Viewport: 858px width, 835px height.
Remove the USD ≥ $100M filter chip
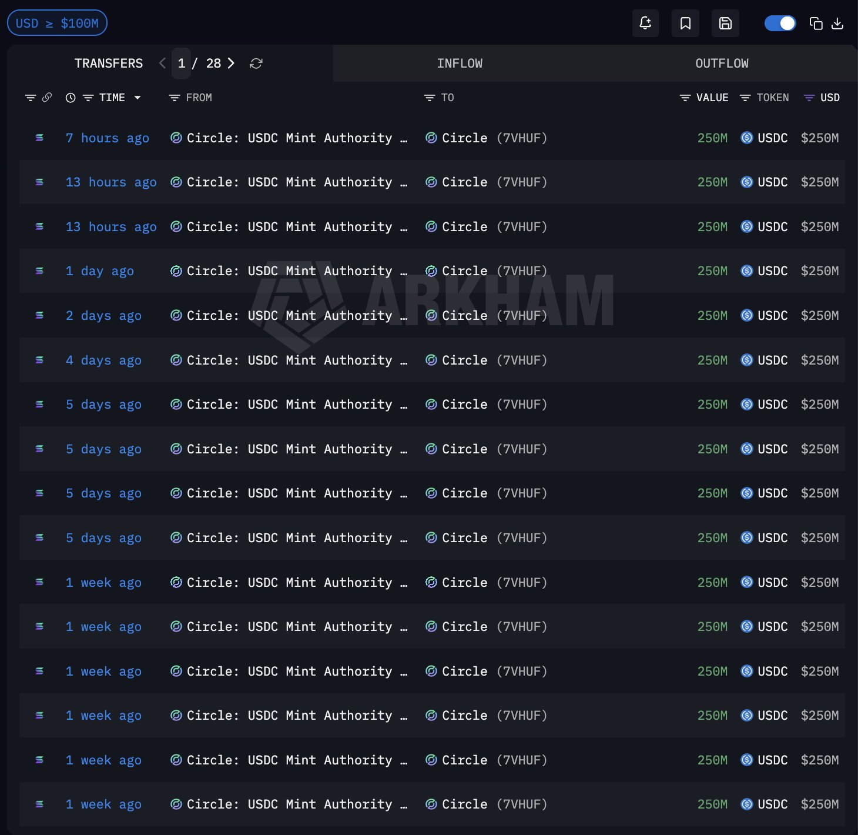click(57, 24)
